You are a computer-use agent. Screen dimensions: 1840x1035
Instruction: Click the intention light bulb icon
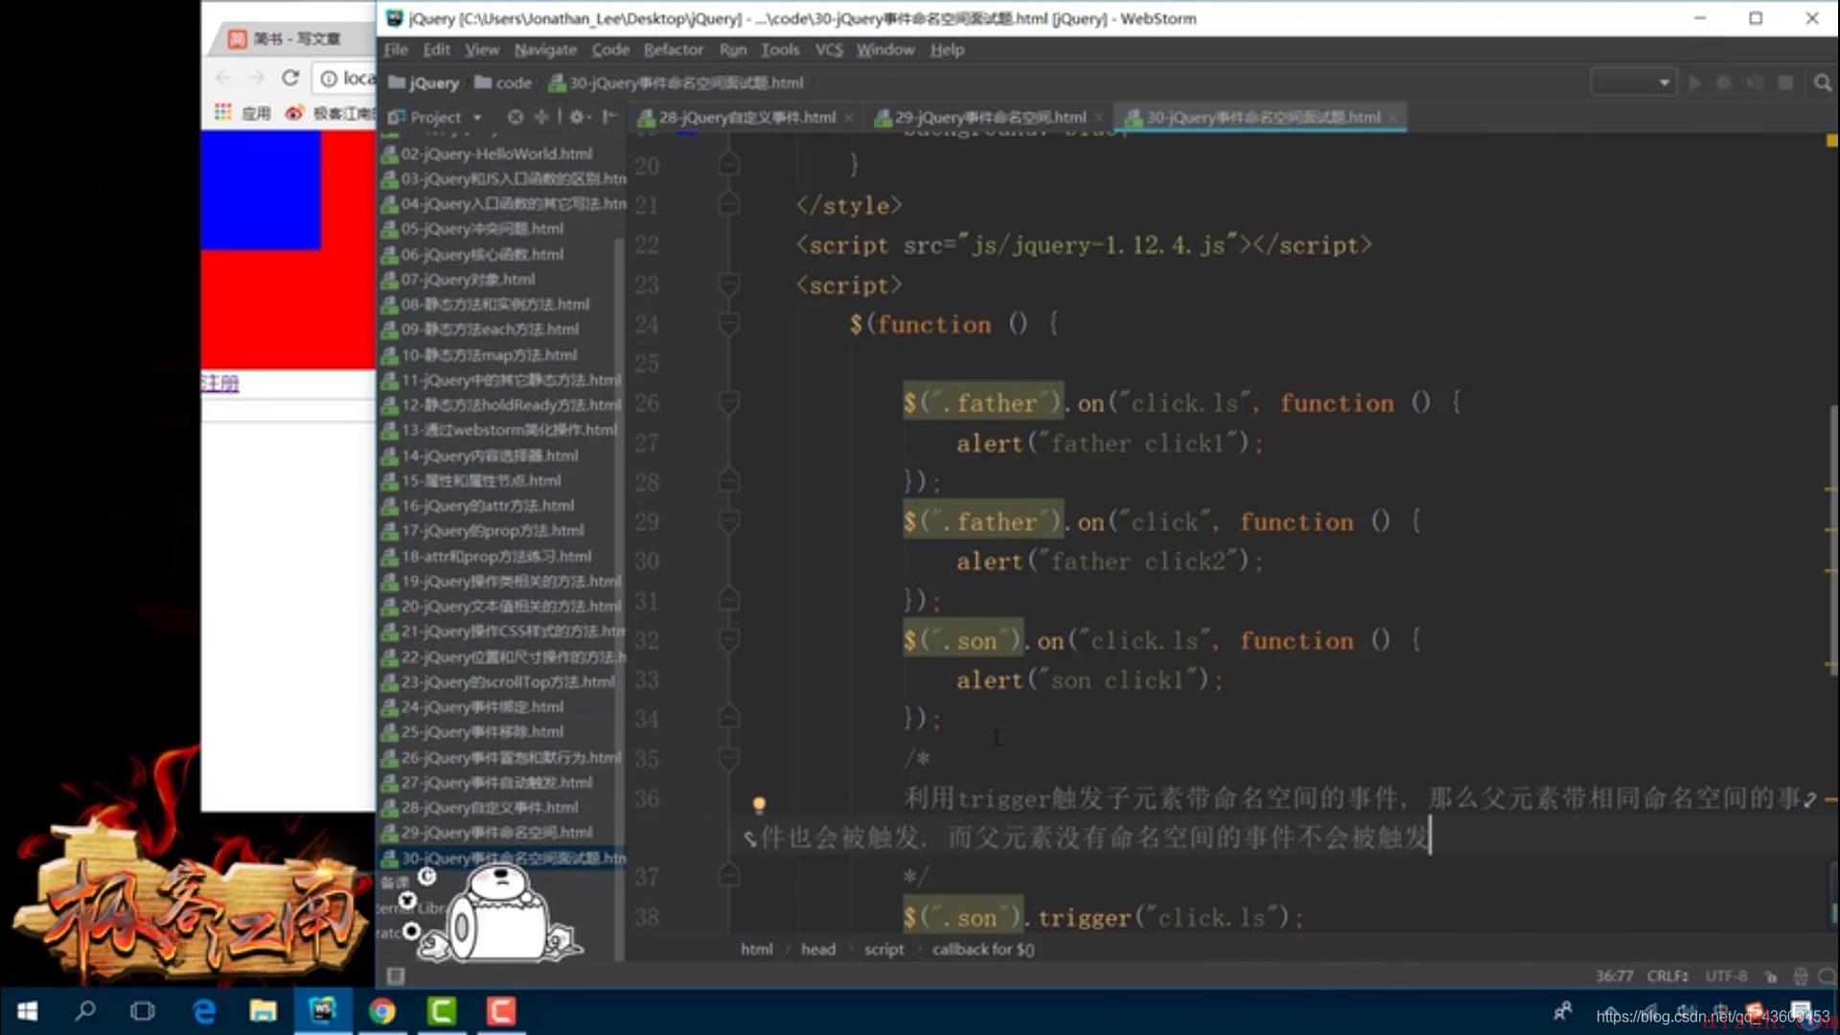(x=759, y=804)
